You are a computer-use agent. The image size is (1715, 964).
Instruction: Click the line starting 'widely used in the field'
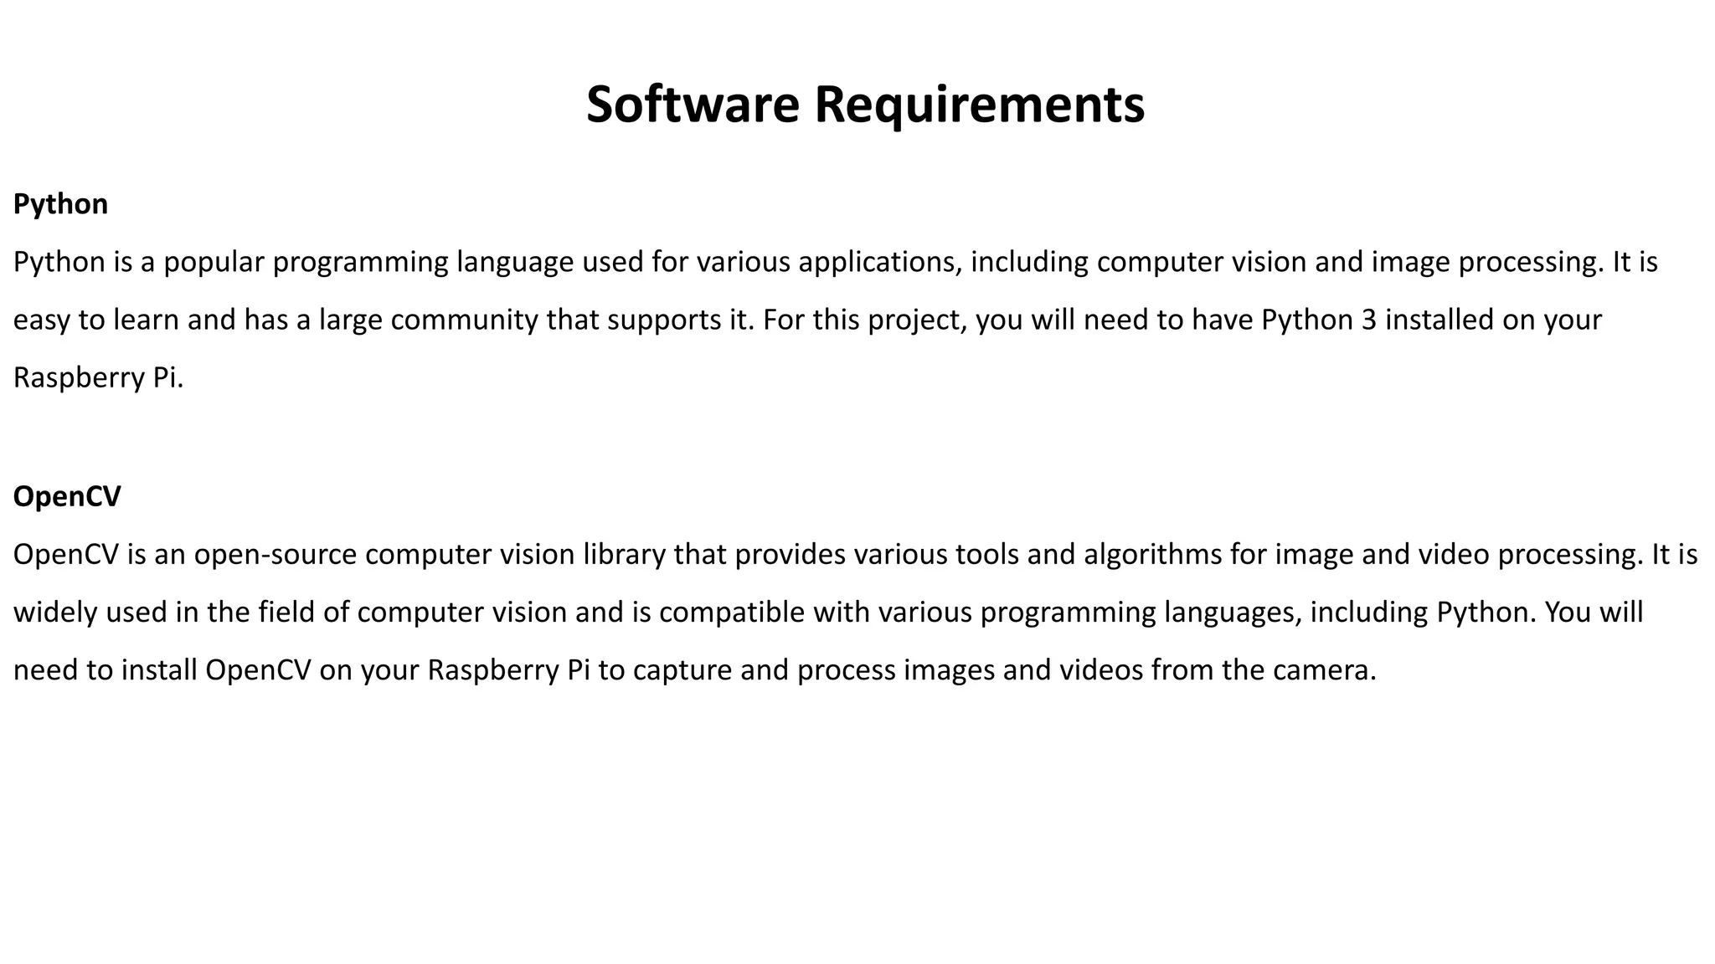coord(828,613)
